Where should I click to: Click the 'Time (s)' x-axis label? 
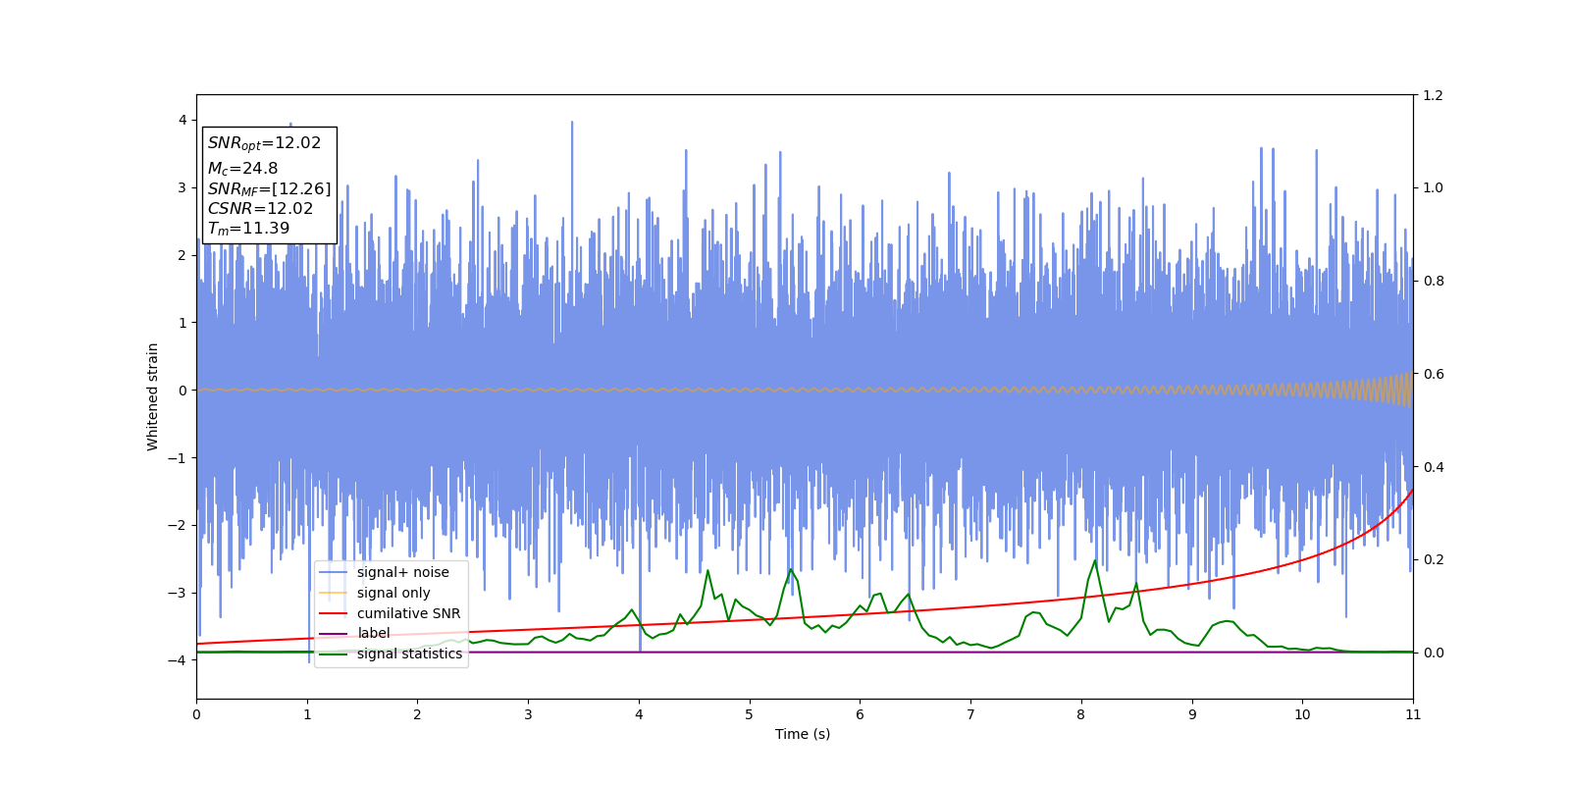[803, 734]
